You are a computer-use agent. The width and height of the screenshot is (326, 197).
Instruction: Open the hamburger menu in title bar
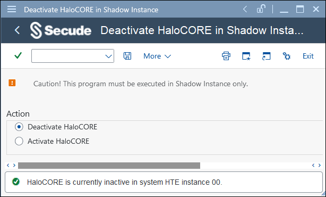coord(12,9)
